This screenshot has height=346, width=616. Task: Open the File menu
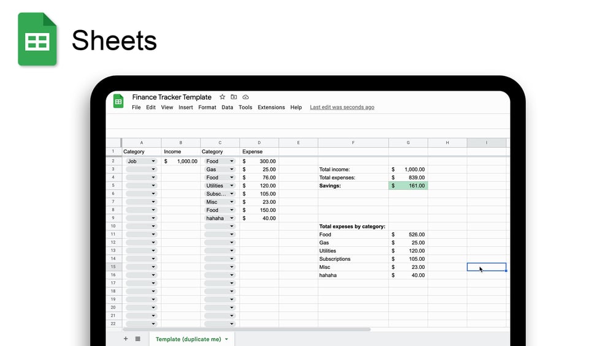[x=136, y=107]
